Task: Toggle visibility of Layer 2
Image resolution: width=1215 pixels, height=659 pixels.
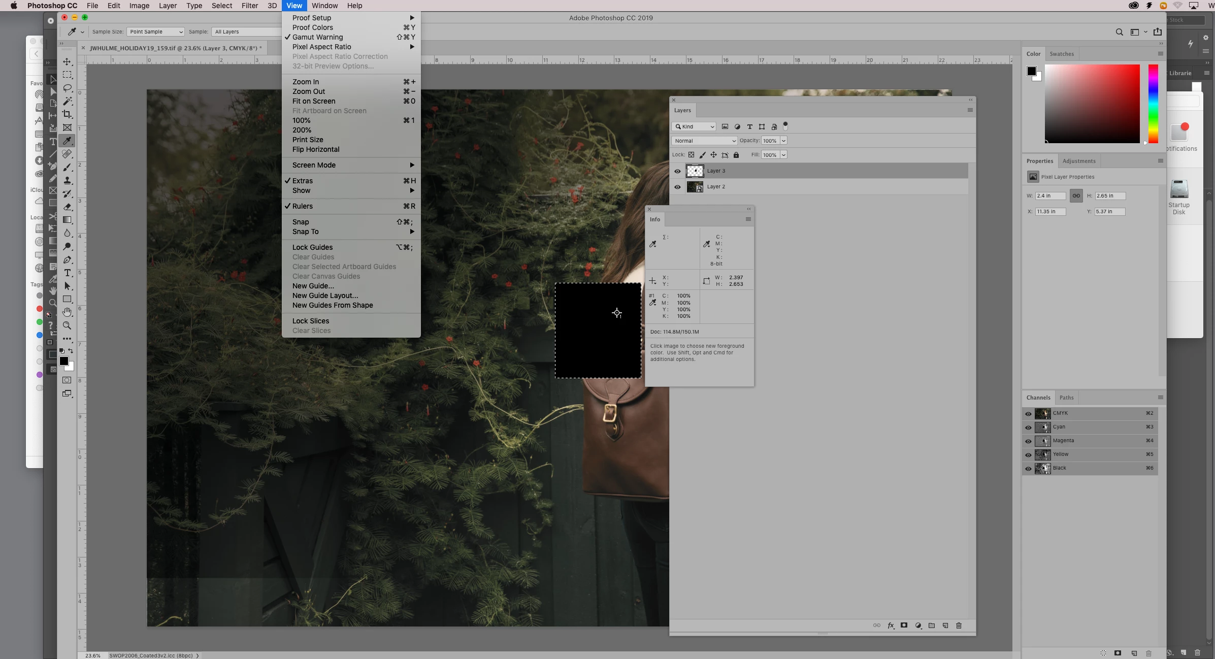Action: [677, 187]
